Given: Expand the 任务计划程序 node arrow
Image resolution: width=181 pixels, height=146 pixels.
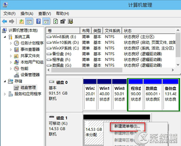Looking at the screenshot, I should click(x=11, y=43).
